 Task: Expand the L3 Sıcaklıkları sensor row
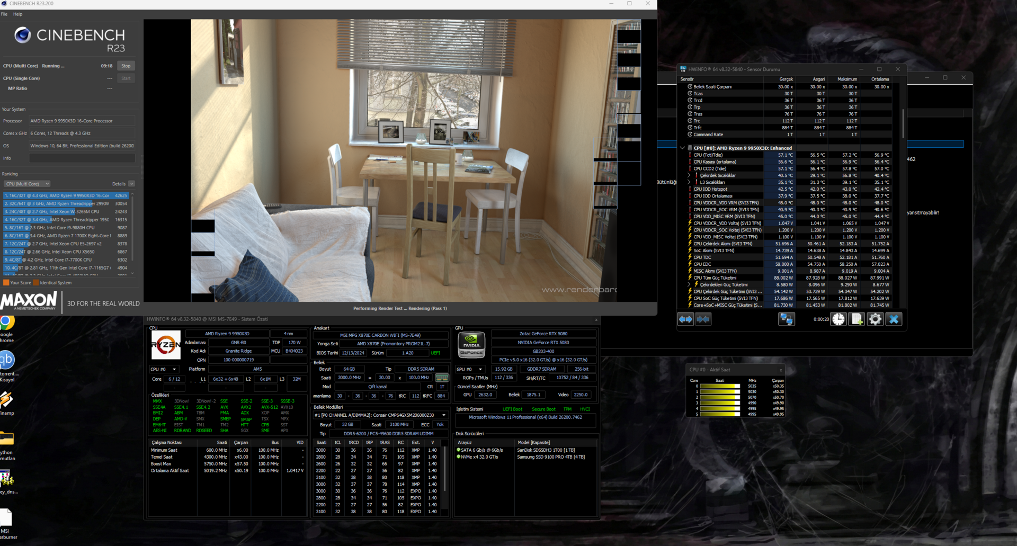pos(689,182)
